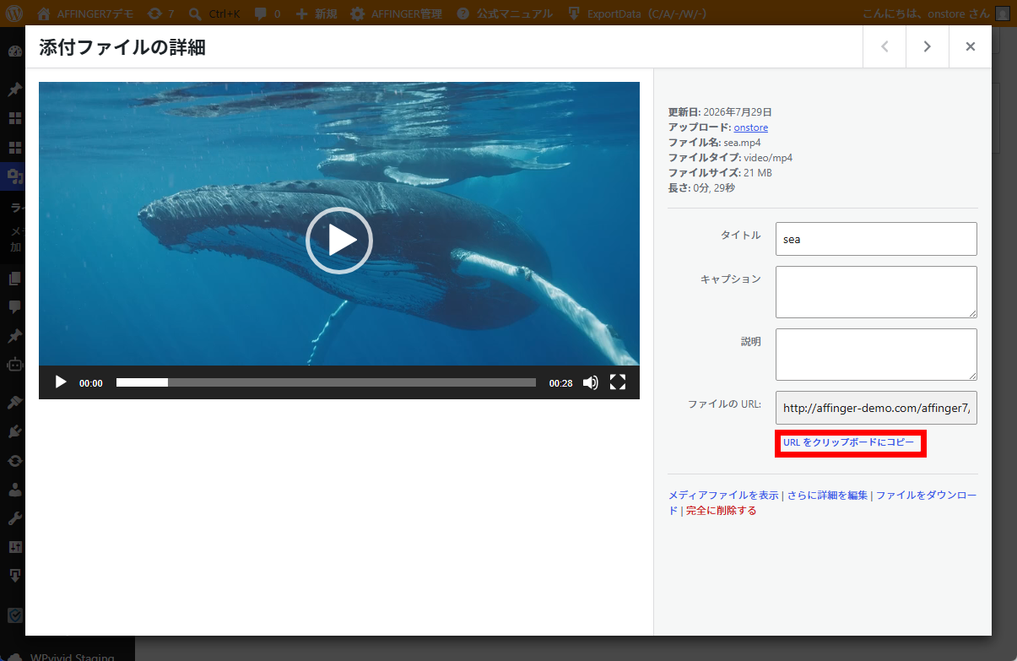Open updates indicator showing 7
The width and height of the screenshot is (1017, 661).
coord(161,14)
